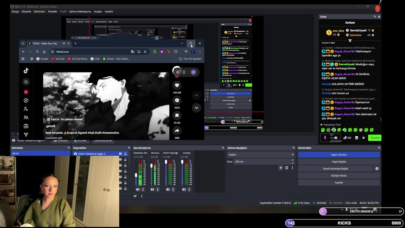Click the Sanal Kamerayı Başlat button
The image size is (405, 228).
335,168
